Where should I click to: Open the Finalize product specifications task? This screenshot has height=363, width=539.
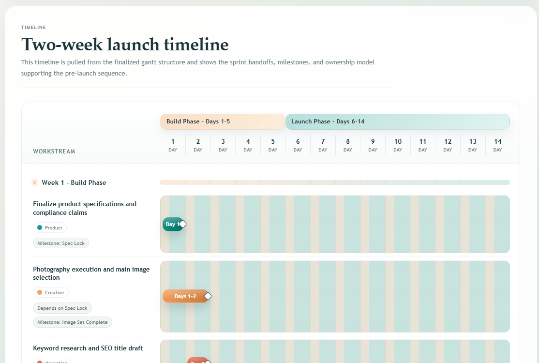coord(85,208)
